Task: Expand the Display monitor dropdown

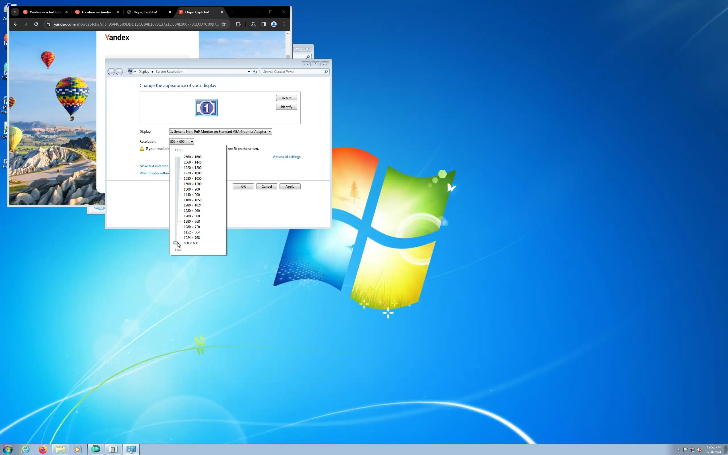Action: tap(270, 131)
